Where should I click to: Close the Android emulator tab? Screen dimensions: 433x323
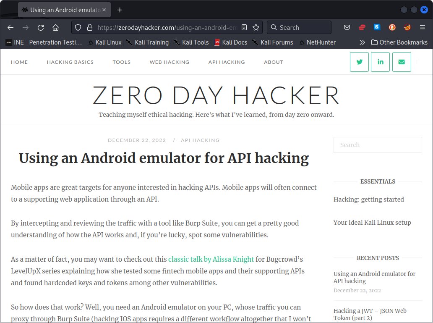click(x=104, y=10)
